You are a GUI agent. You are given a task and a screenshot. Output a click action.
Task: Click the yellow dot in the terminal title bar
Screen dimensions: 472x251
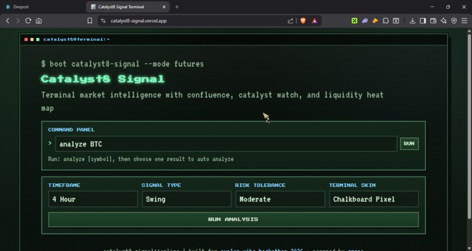[x=32, y=39]
